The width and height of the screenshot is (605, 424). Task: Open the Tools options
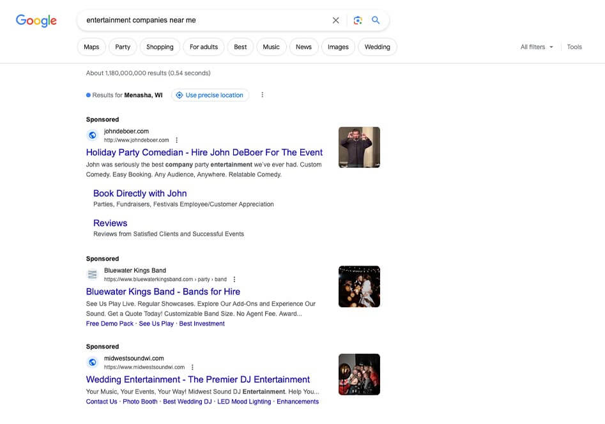(x=574, y=47)
